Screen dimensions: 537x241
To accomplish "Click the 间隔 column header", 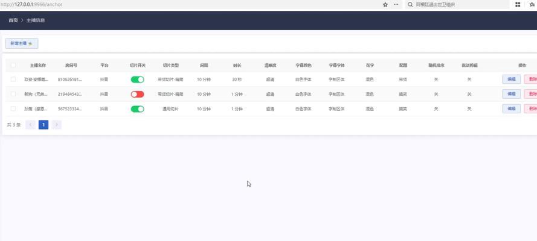I will click(x=204, y=65).
